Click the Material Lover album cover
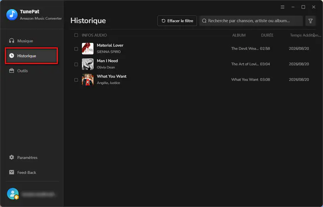The image size is (323, 207). coord(88,49)
